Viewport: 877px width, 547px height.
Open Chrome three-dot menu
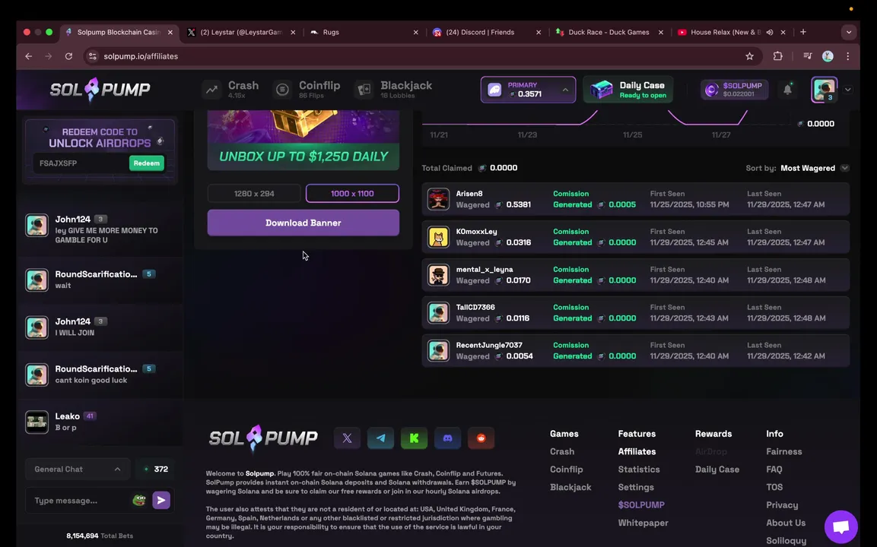pyautogui.click(x=848, y=56)
